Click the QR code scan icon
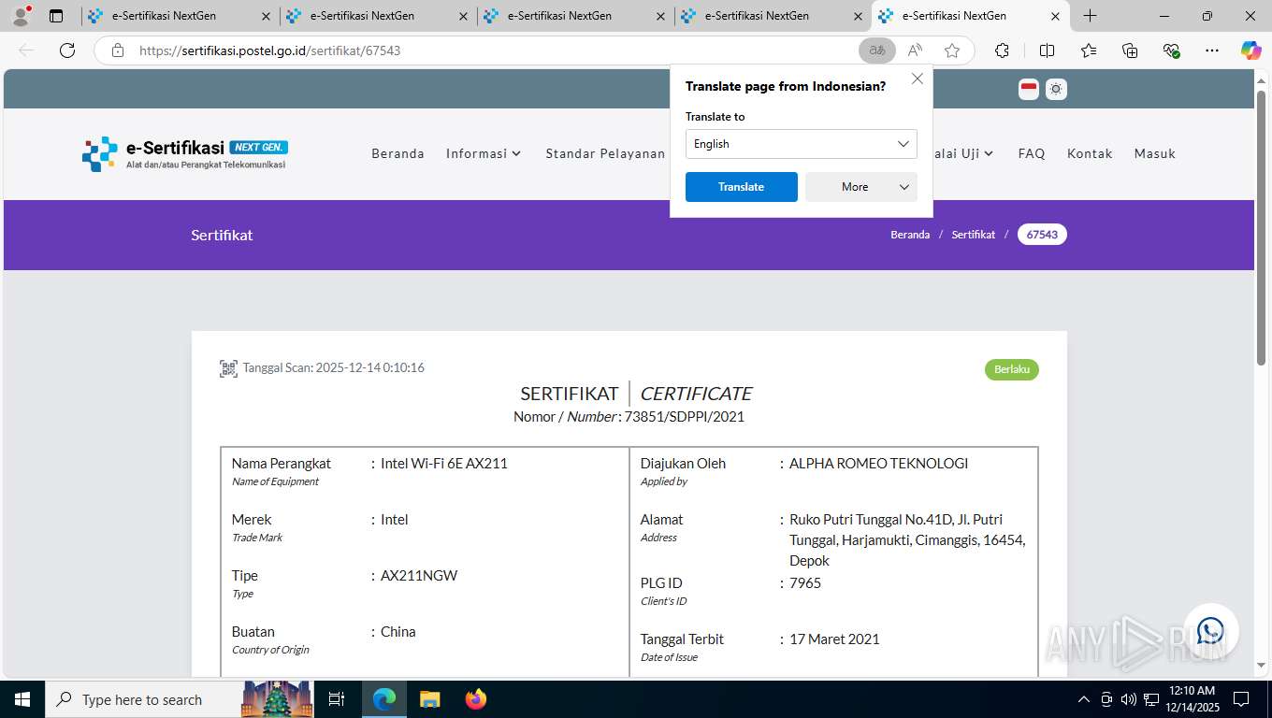Screen dimensions: 1272x718 tap(228, 368)
